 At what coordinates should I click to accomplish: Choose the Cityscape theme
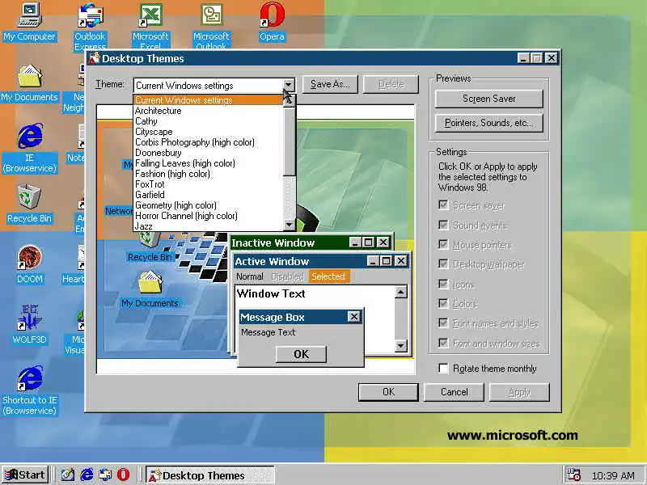[209, 132]
